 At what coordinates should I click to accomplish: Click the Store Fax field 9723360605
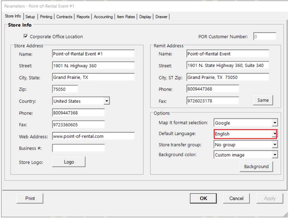coord(78,125)
